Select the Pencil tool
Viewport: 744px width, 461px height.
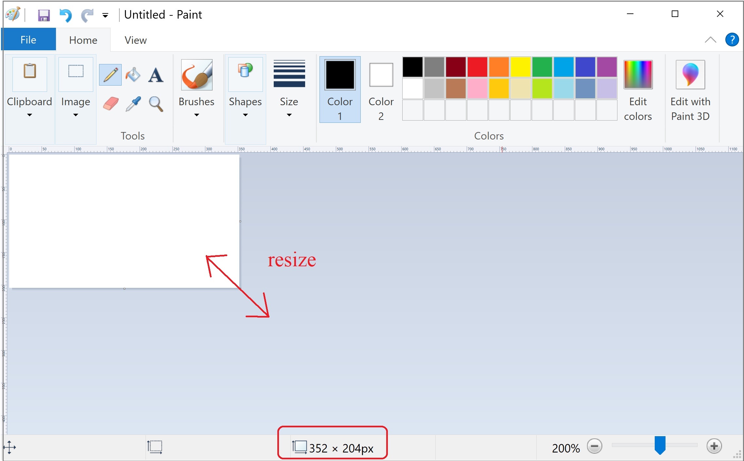[110, 75]
